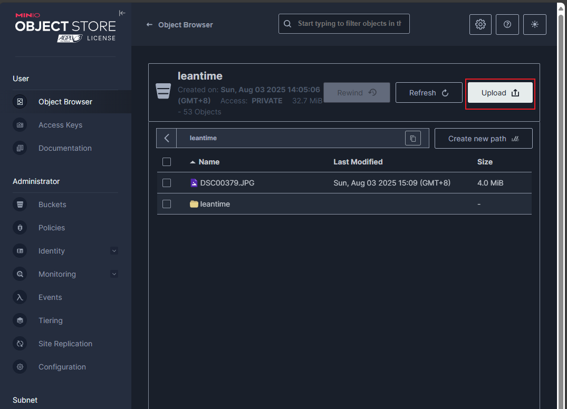Click the leantime folder icon

(194, 204)
